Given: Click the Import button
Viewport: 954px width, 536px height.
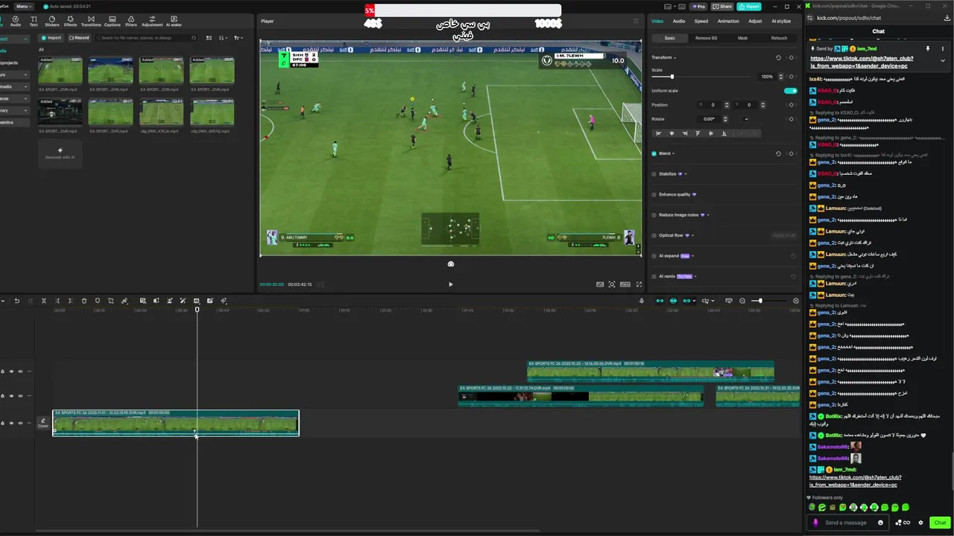Looking at the screenshot, I should tap(52, 37).
